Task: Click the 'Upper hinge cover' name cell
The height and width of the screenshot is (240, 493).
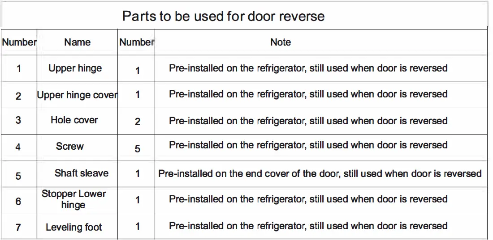Action: pyautogui.click(x=77, y=95)
